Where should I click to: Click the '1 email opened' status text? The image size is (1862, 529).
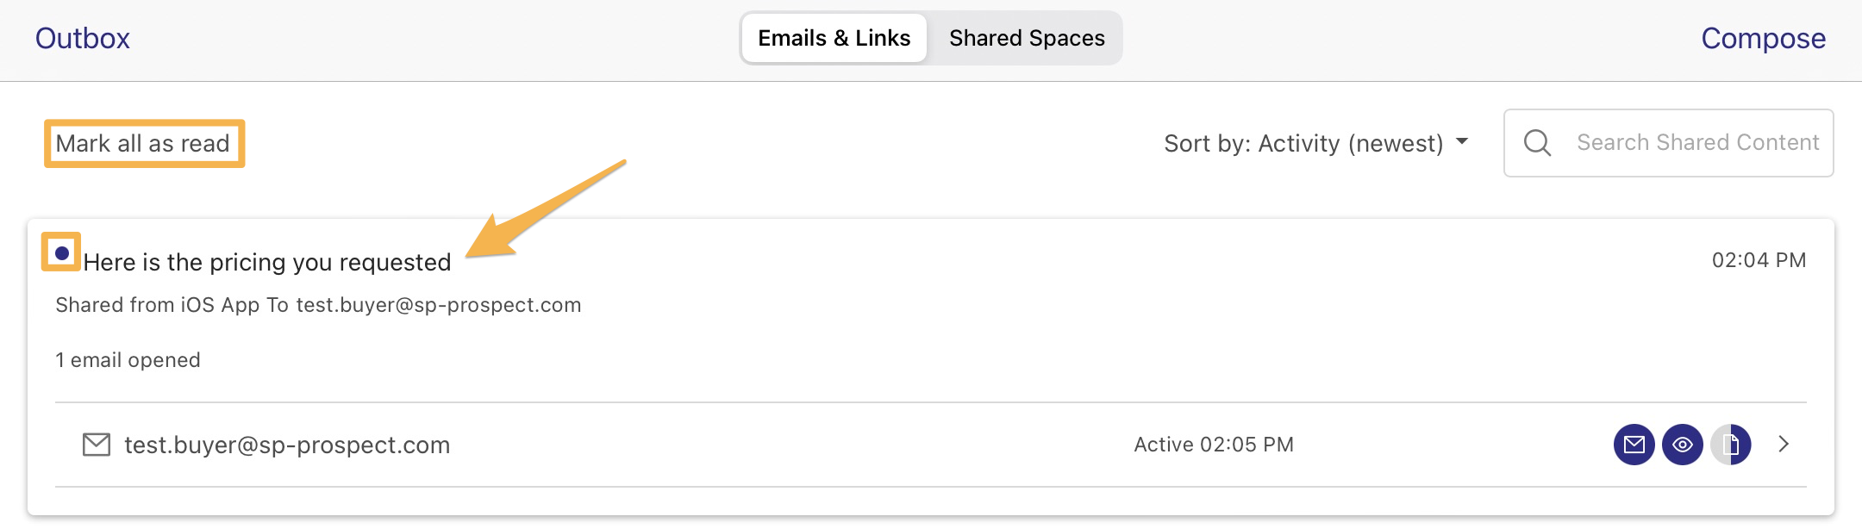pos(128,360)
